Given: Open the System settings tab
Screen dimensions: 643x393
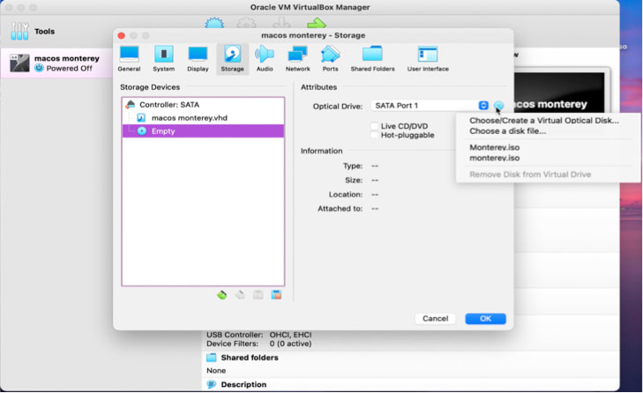Looking at the screenshot, I should pyautogui.click(x=164, y=59).
